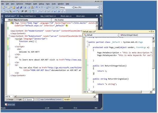
Task: Open the active documents list arrow
Action: [97, 16]
